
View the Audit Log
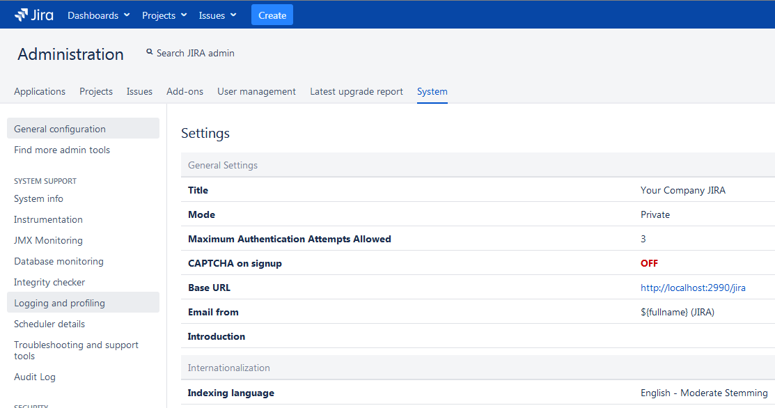click(x=35, y=377)
